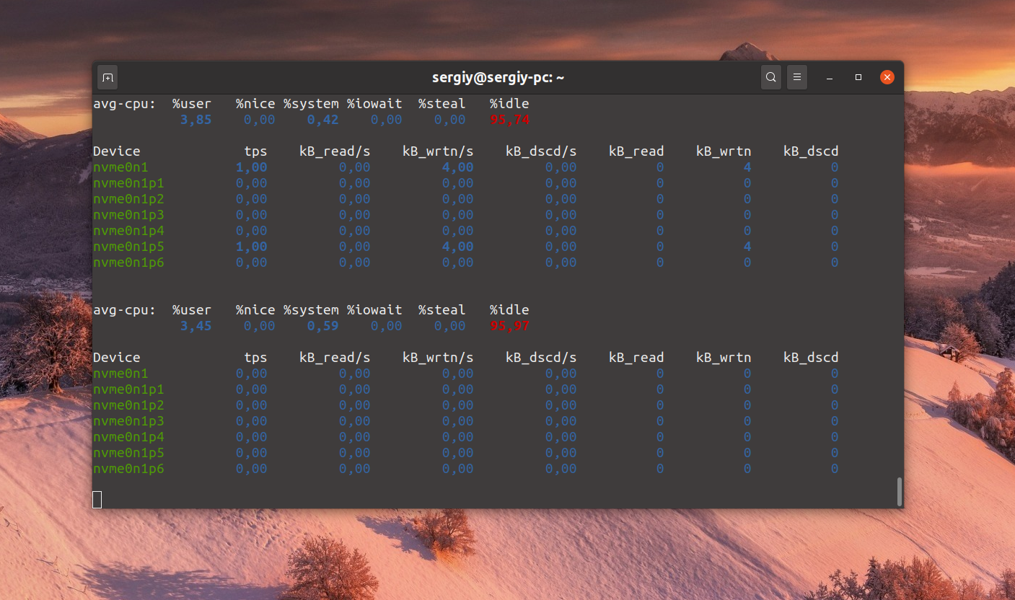Open a new terminal tab

point(107,77)
